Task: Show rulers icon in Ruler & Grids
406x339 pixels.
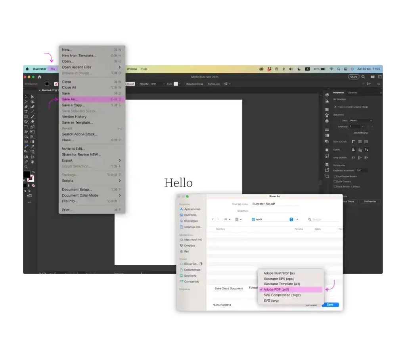Action: tap(353, 141)
